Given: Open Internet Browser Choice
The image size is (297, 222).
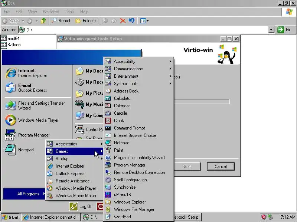Looking at the screenshot, I should pyautogui.click(x=138, y=135).
